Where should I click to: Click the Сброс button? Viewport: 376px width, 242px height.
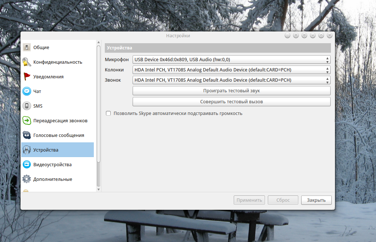283,200
